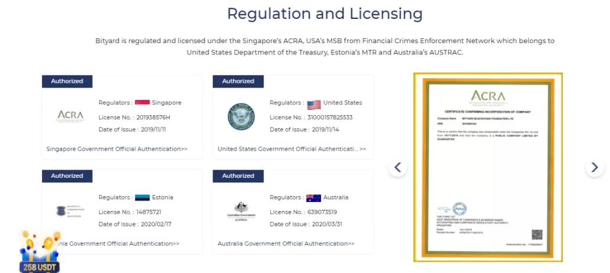Select license number 14875721
The height and width of the screenshot is (273, 610).
point(149,212)
